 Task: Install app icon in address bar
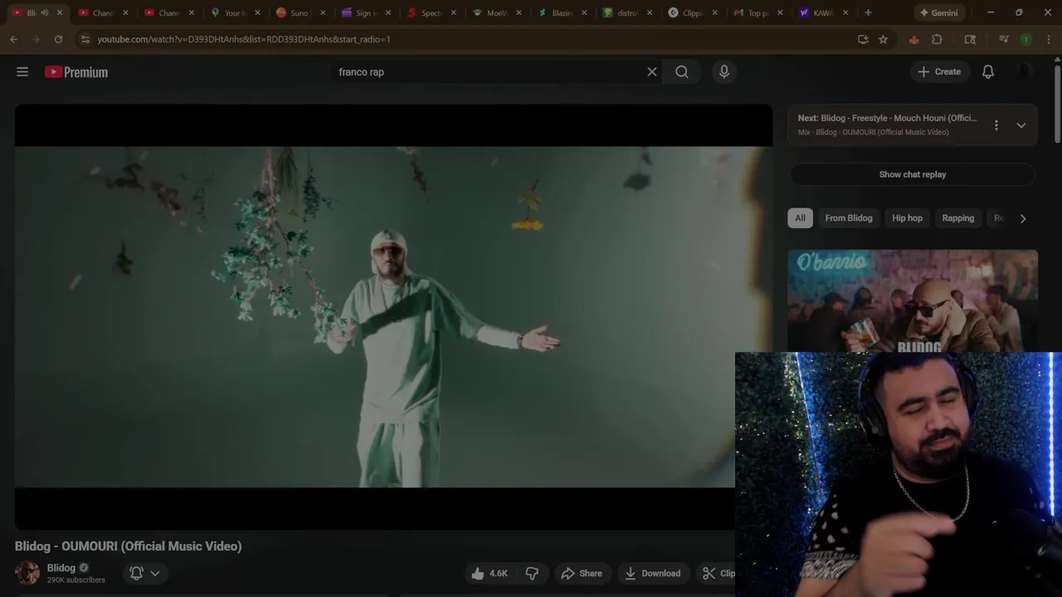pyautogui.click(x=863, y=39)
